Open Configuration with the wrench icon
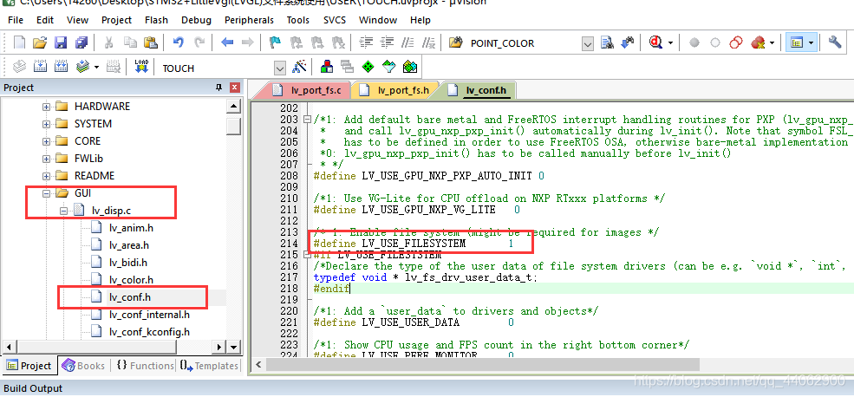 coord(835,43)
